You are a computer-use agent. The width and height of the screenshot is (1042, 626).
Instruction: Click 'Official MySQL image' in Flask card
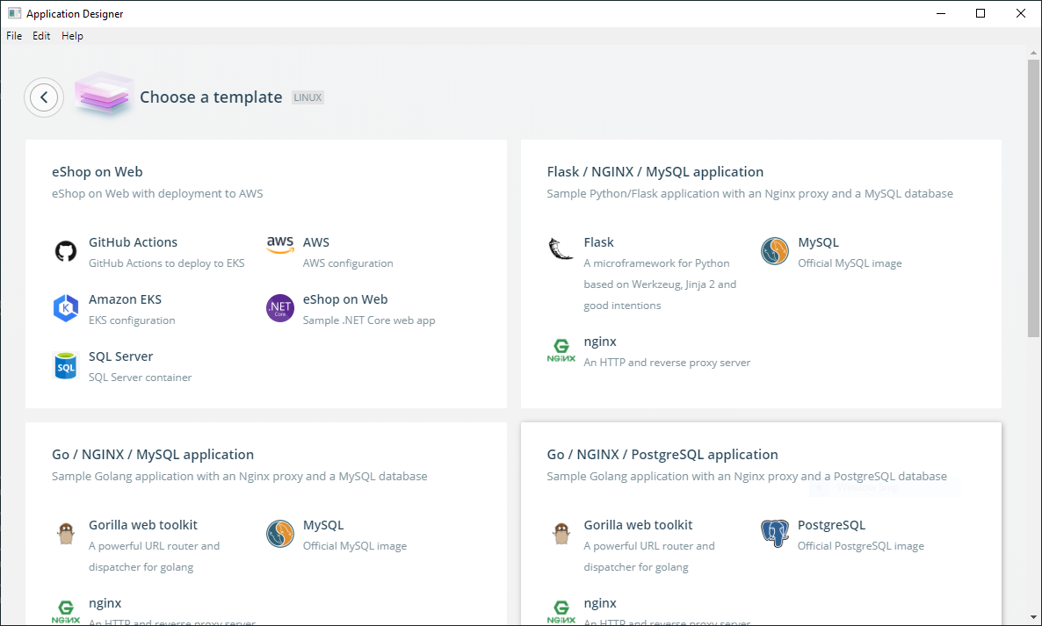pos(850,263)
